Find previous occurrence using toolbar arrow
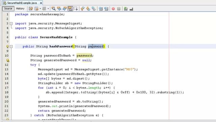The height and width of the screenshot is (122, 216). coord(59,9)
